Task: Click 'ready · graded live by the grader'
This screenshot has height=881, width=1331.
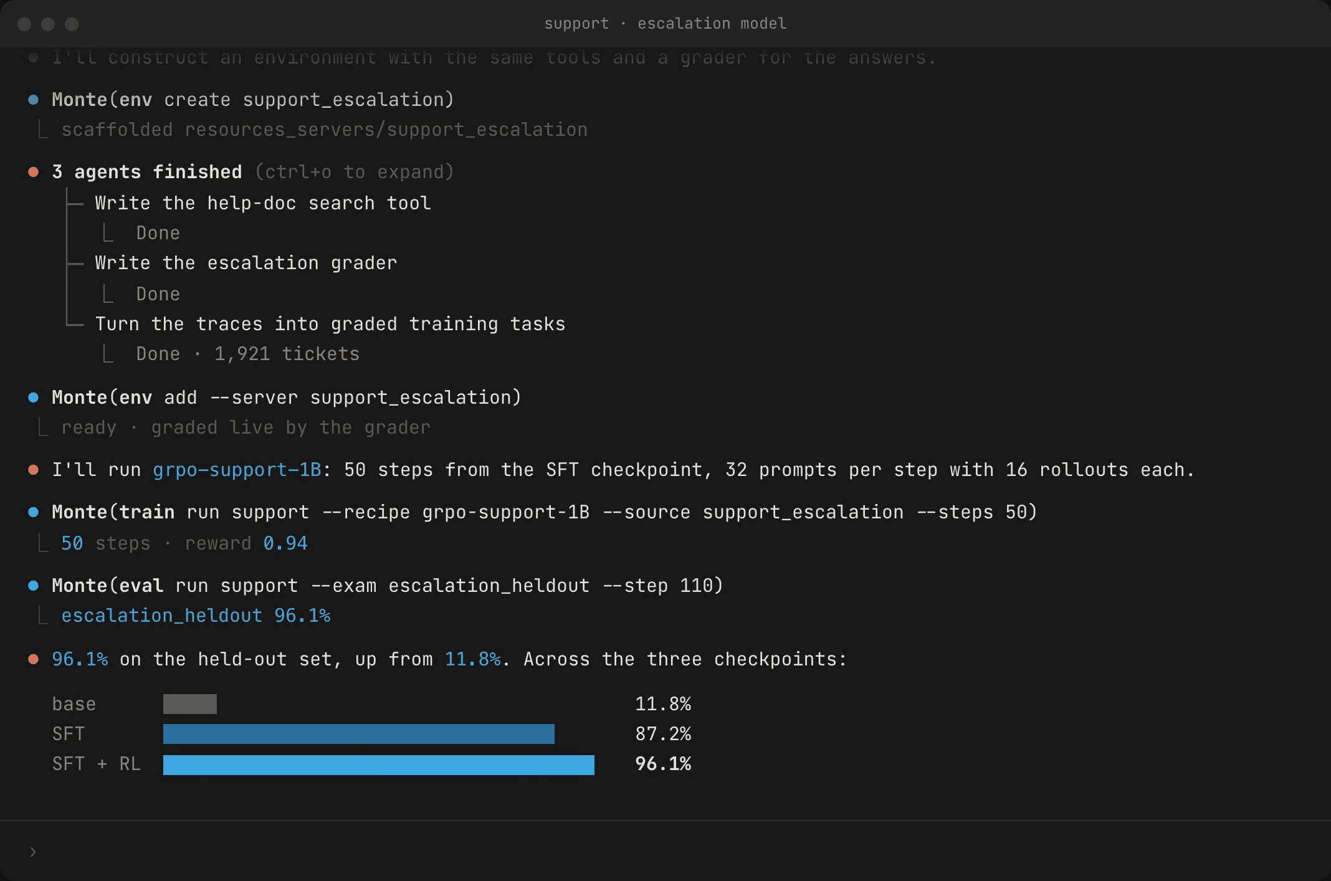Action: point(246,427)
